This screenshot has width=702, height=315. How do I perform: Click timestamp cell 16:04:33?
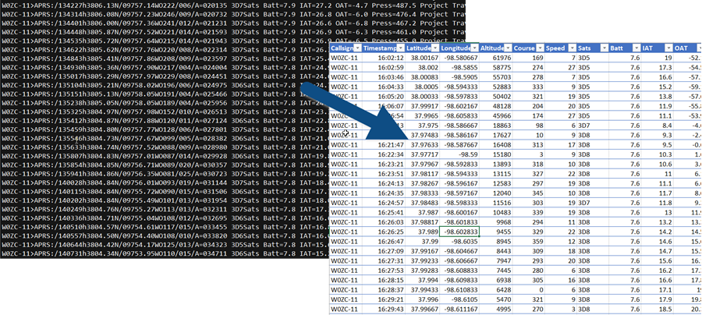(383, 87)
